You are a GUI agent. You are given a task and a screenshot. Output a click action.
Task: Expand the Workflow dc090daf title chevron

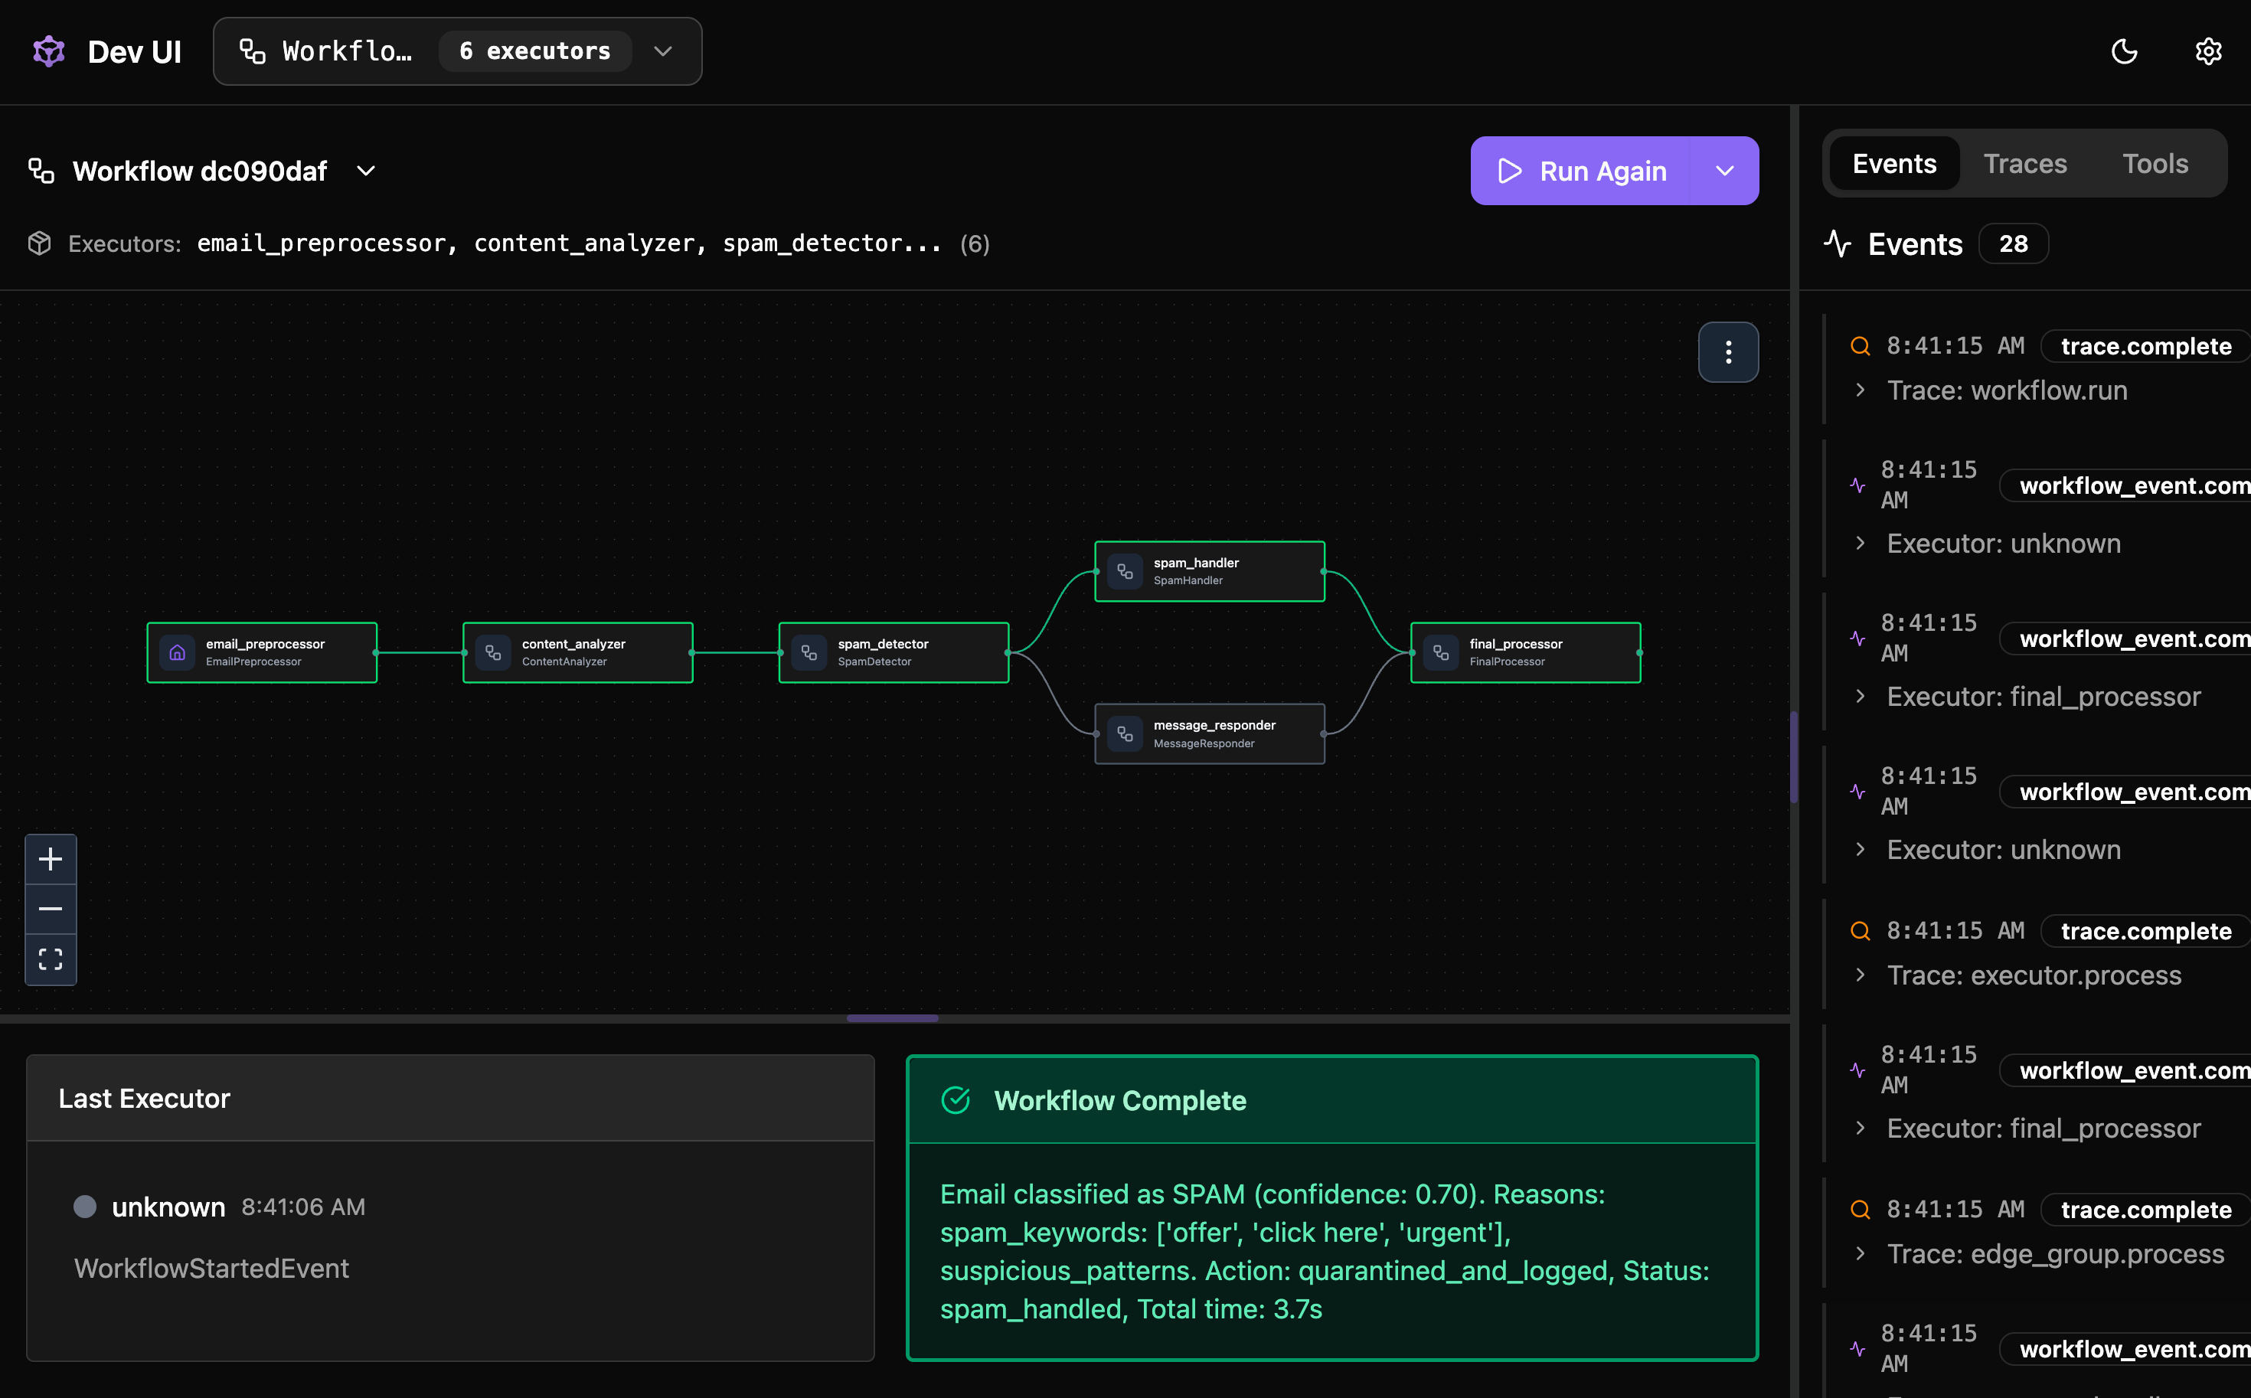(x=366, y=170)
